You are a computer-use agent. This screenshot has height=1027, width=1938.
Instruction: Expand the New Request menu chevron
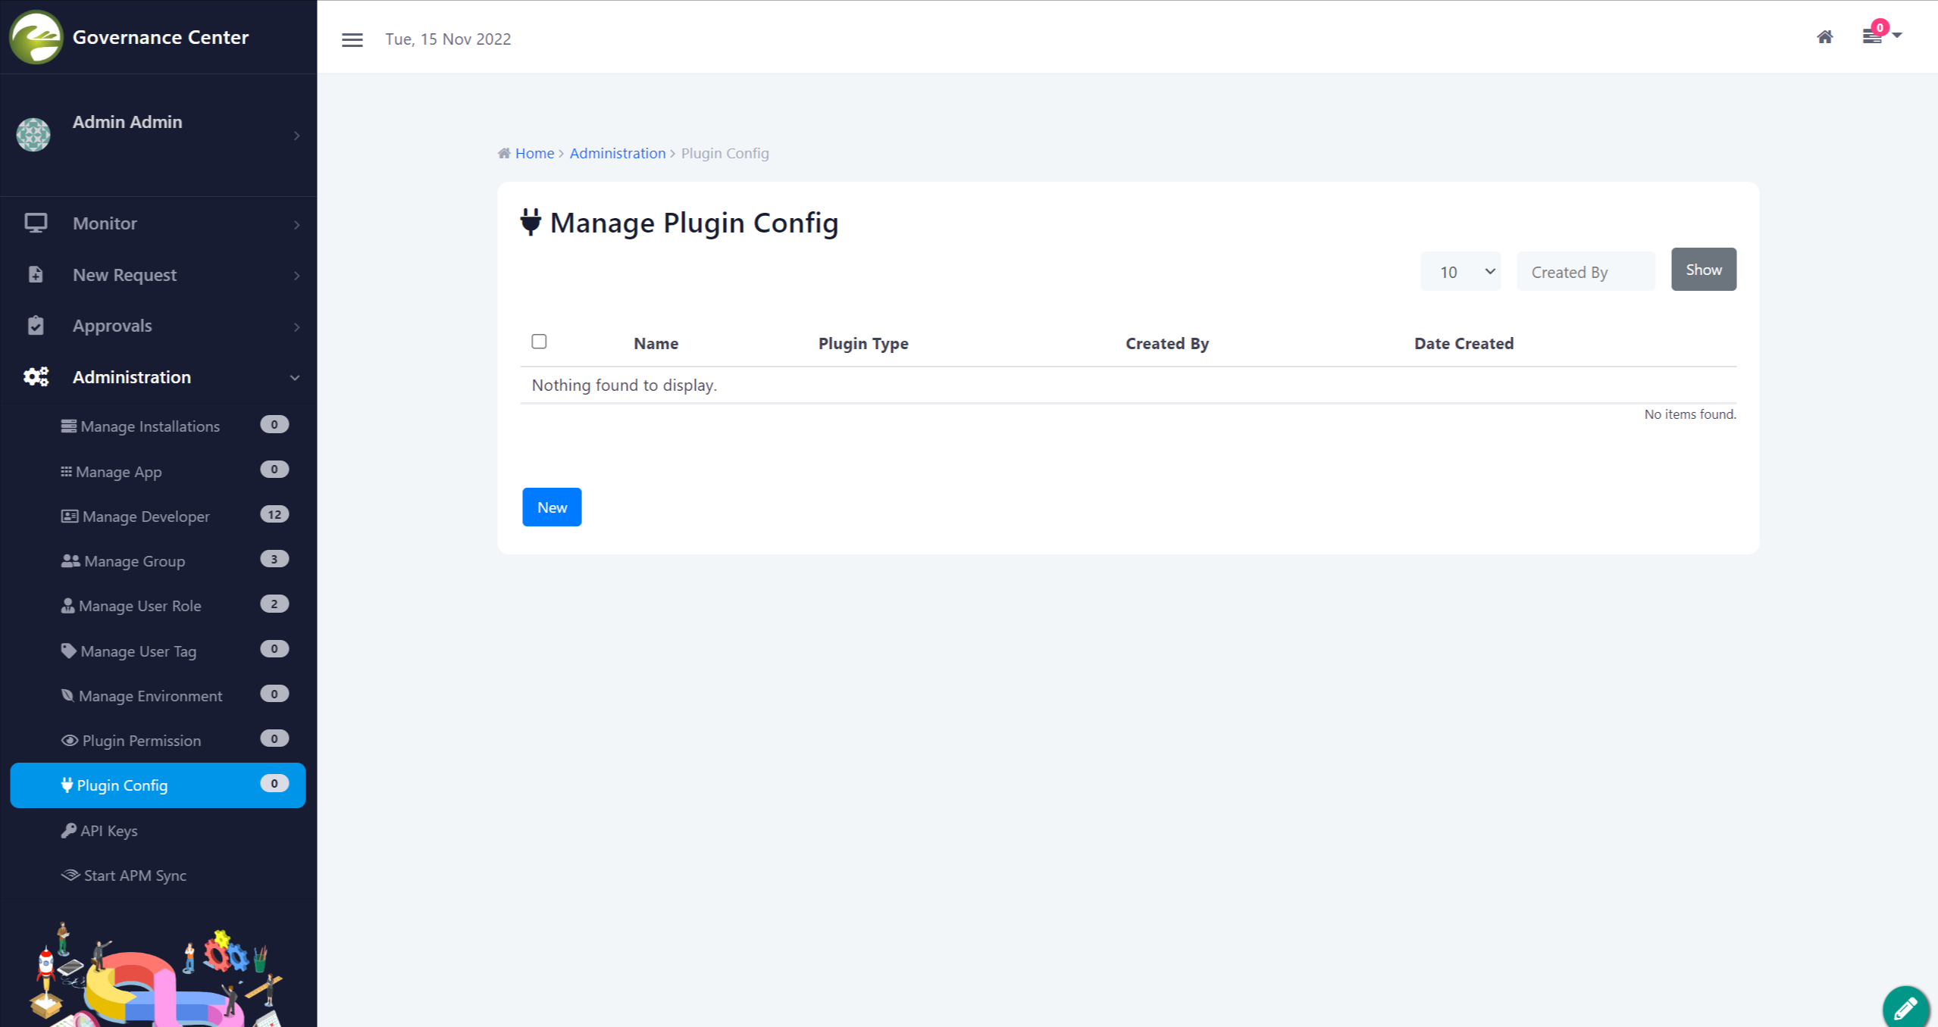click(296, 275)
